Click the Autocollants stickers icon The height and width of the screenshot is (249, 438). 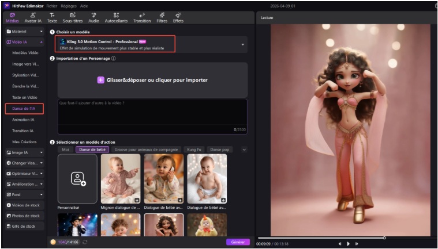click(116, 14)
